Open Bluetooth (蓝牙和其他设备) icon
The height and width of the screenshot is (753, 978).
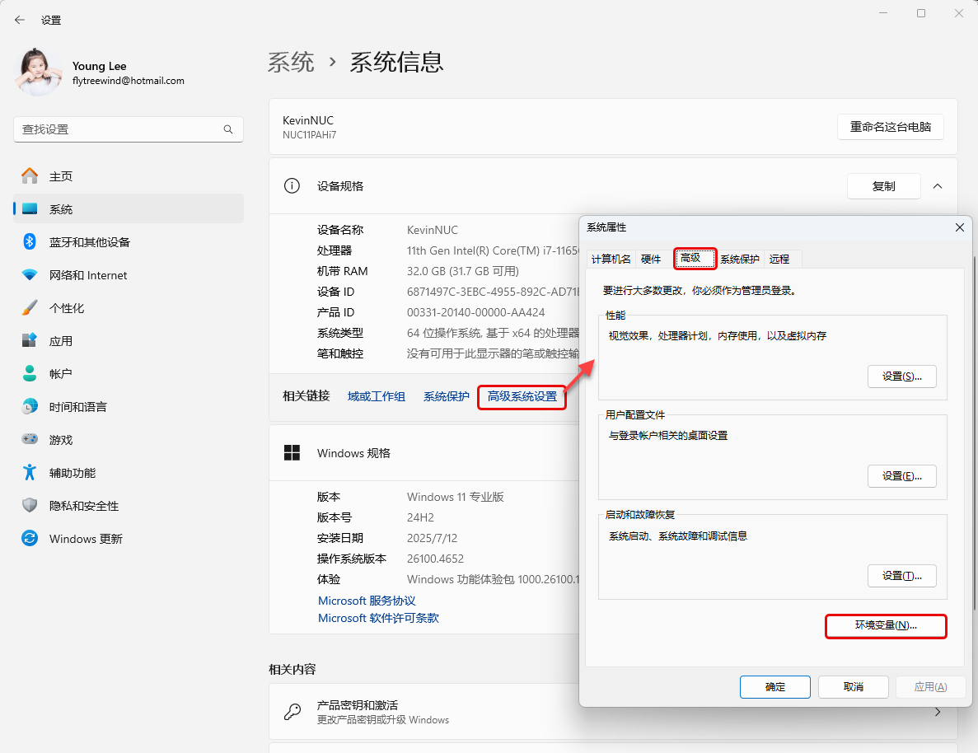[30, 241]
